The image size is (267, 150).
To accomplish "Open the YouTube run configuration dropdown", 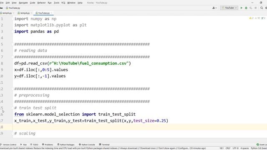I will click(229, 8).
